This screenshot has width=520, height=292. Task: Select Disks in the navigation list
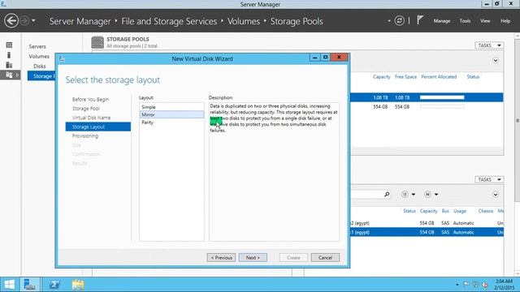point(40,67)
